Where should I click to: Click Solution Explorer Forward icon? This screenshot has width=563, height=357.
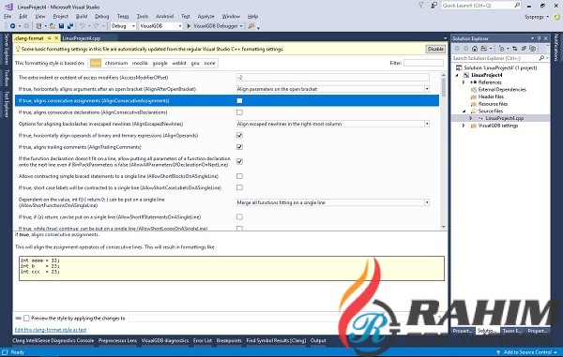465,49
